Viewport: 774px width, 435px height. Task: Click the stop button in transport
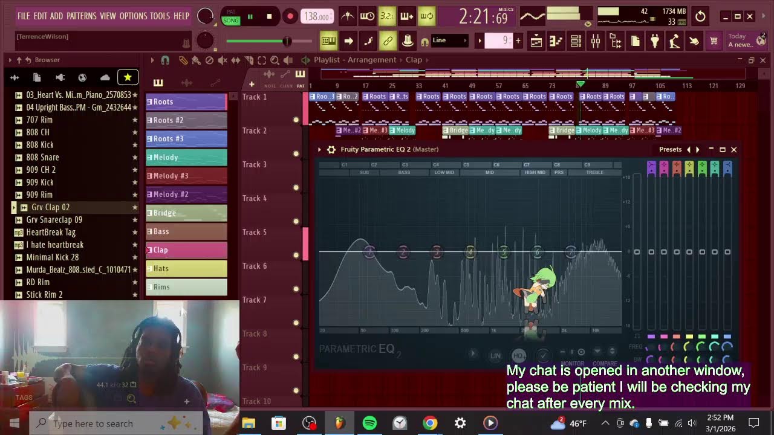tap(269, 16)
